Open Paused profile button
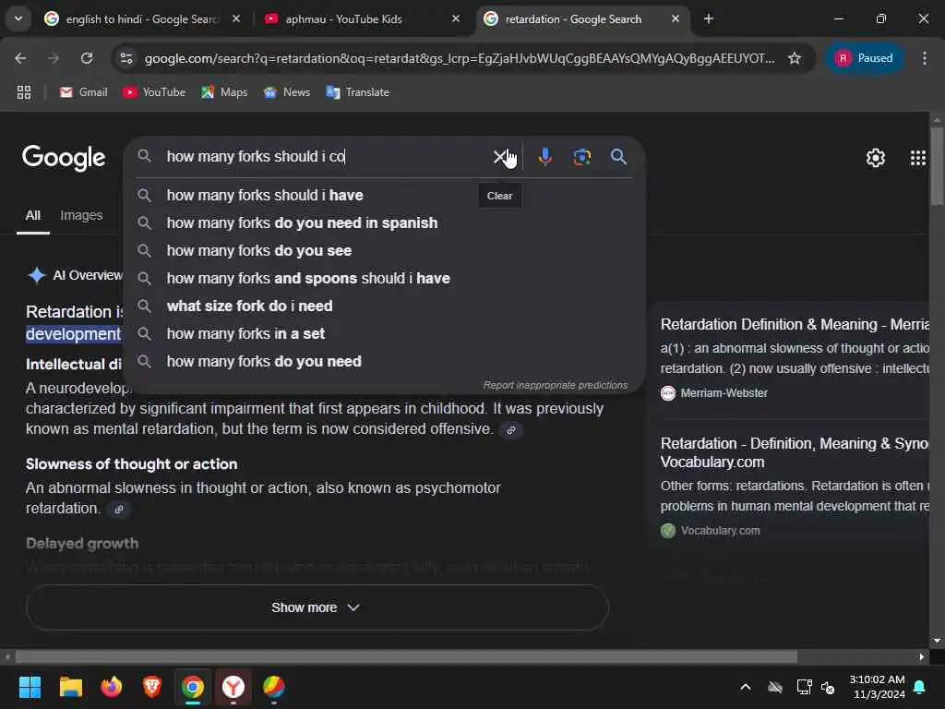Image resolution: width=945 pixels, height=709 pixels. point(864,58)
